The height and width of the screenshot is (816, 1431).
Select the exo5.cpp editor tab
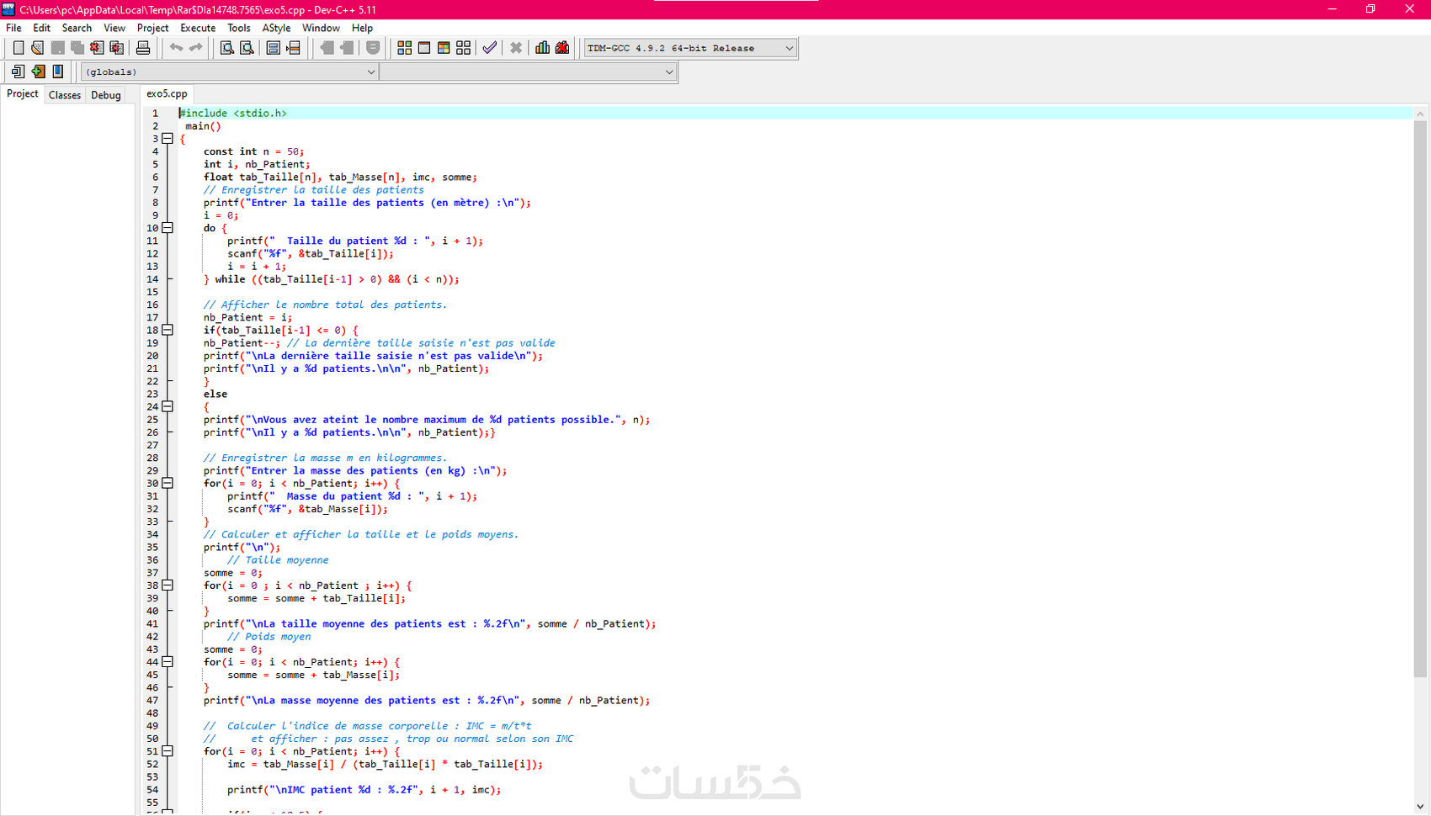click(166, 94)
